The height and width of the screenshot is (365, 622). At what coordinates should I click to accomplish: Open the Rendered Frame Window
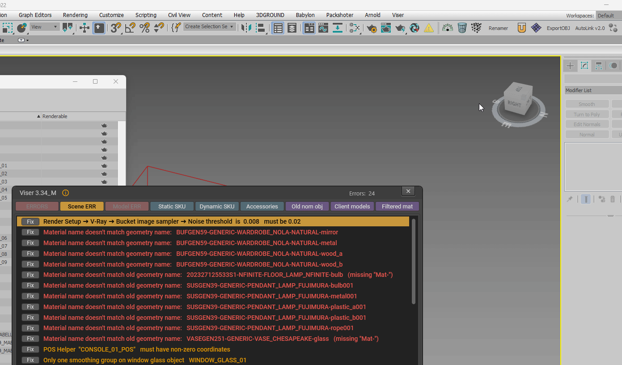click(386, 28)
